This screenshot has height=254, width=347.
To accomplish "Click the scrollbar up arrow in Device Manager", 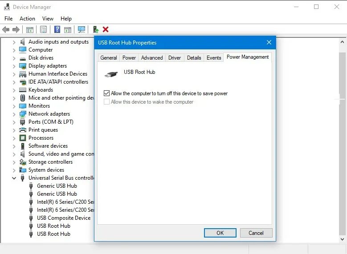I will [x=342, y=42].
